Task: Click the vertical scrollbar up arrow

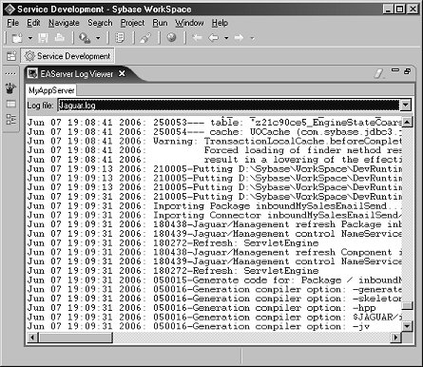Action: click(x=408, y=122)
